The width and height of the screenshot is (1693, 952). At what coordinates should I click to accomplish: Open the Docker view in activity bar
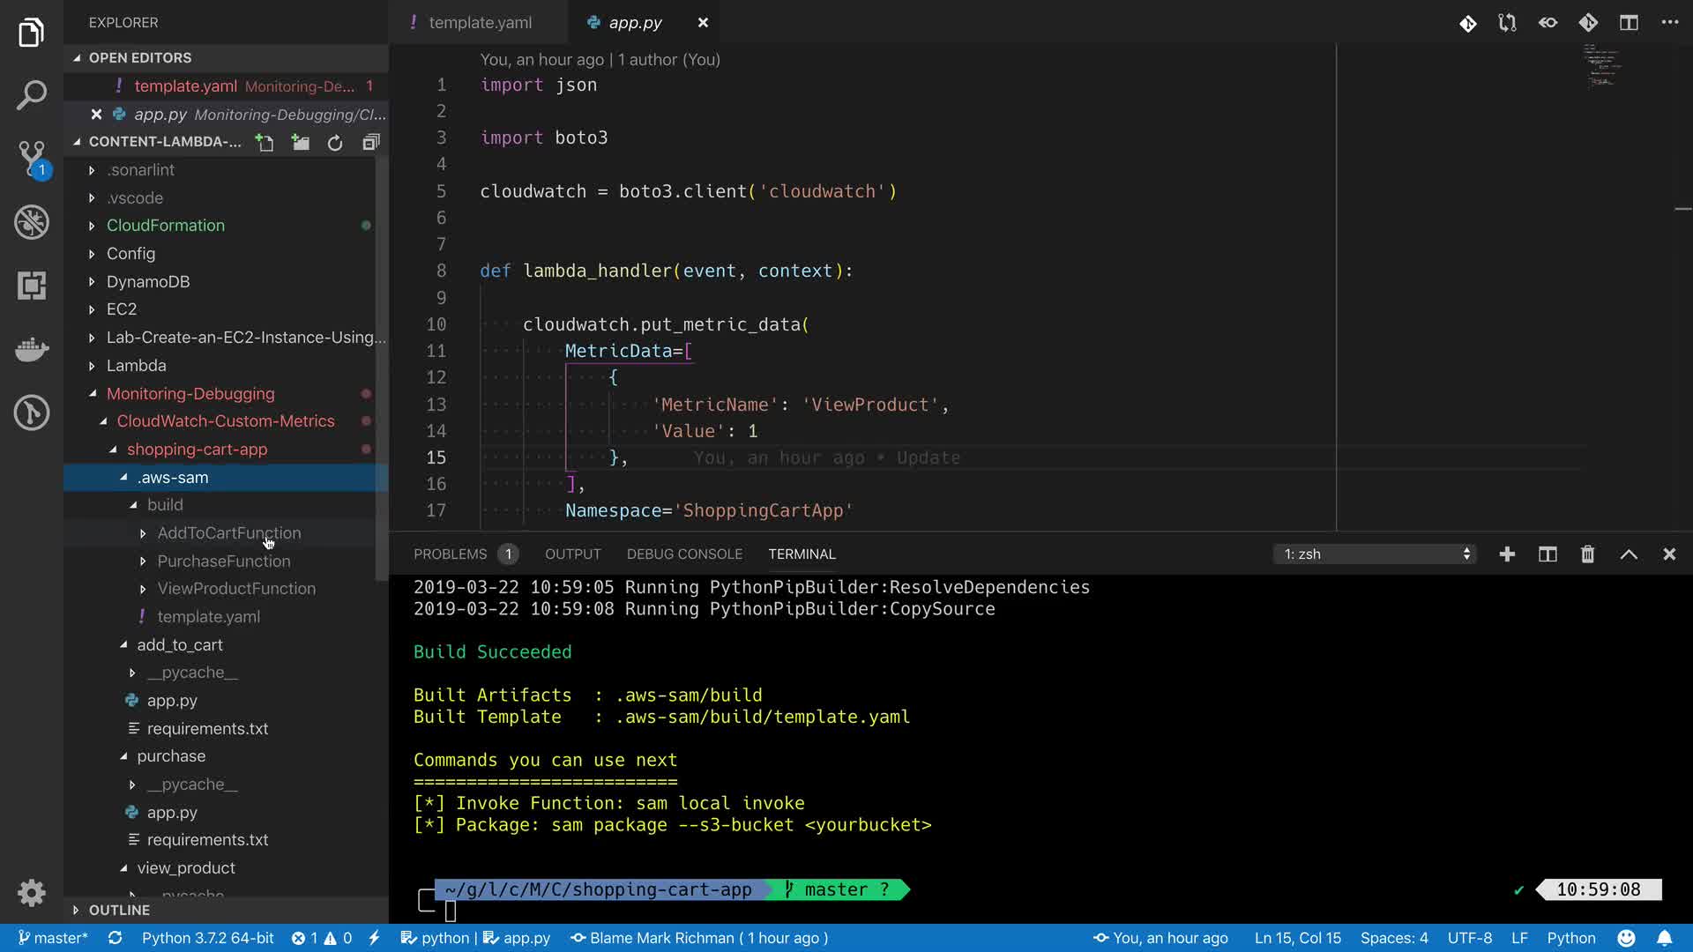32,350
